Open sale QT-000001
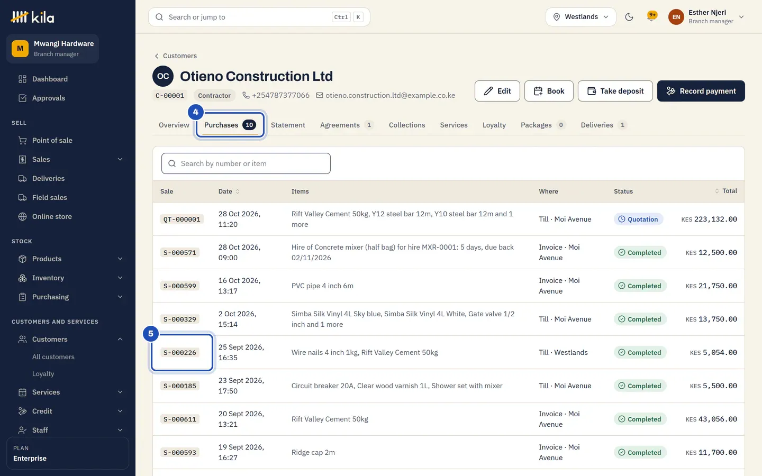 pos(182,219)
